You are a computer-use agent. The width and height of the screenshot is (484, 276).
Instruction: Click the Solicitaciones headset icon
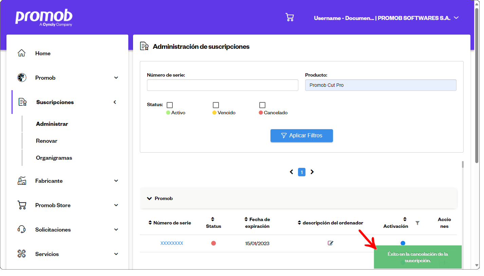(x=22, y=230)
